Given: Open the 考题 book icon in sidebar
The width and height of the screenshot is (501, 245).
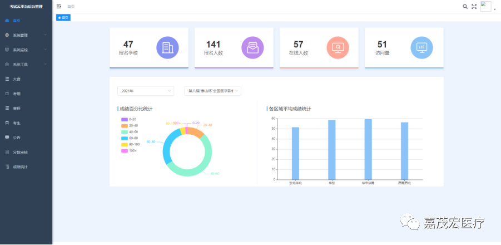Looking at the screenshot, I should coord(7,94).
